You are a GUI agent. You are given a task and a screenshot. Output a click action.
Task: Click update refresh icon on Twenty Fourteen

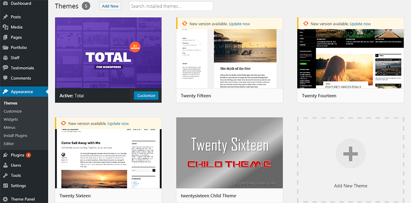tap(306, 24)
